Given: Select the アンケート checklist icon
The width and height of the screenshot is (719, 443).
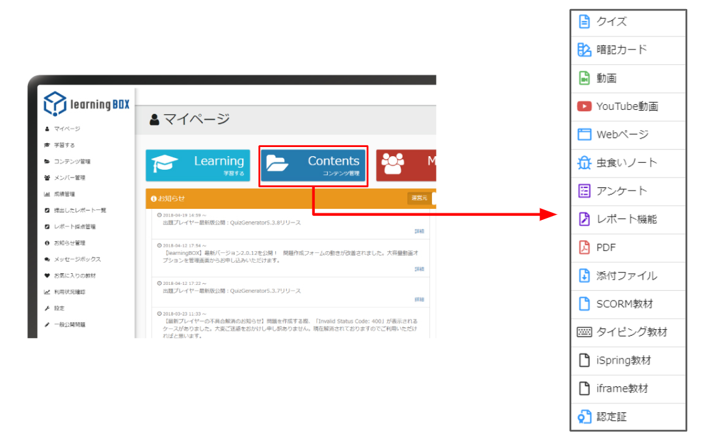Looking at the screenshot, I should click(584, 191).
